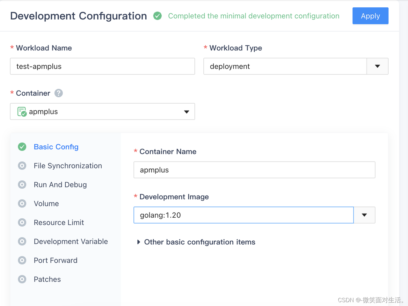This screenshot has height=306, width=408.
Task: Click the green check icon beside Basic Config
Action: 22,147
